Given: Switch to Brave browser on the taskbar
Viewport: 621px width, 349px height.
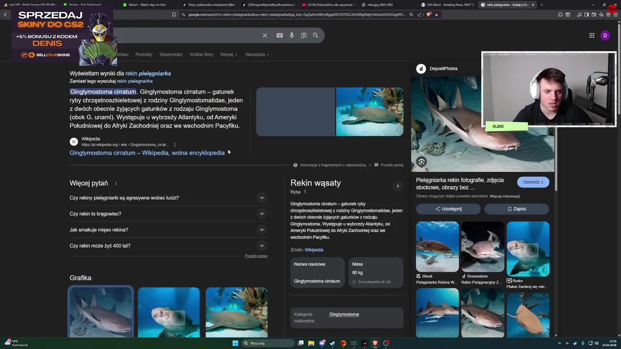Looking at the screenshot, I should tap(375, 343).
